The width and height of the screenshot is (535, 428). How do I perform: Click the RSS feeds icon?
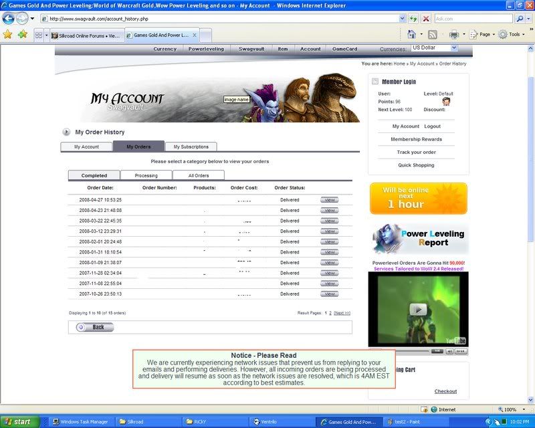[432, 34]
